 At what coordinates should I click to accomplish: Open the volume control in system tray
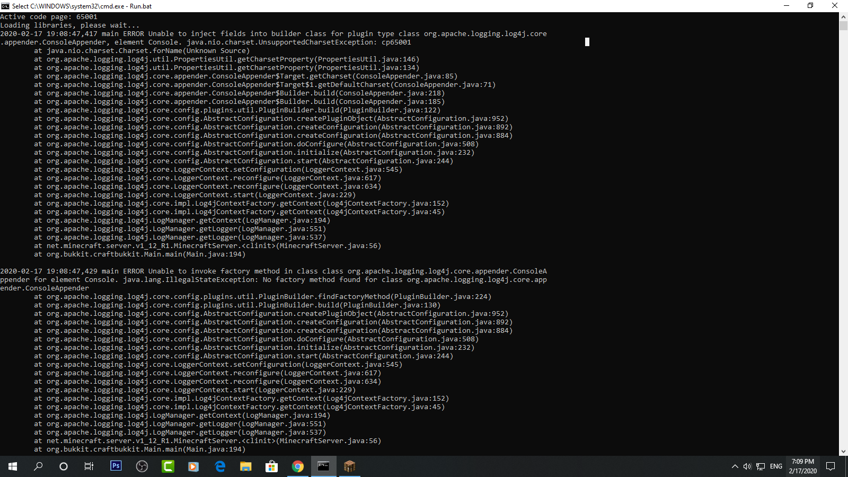point(747,466)
